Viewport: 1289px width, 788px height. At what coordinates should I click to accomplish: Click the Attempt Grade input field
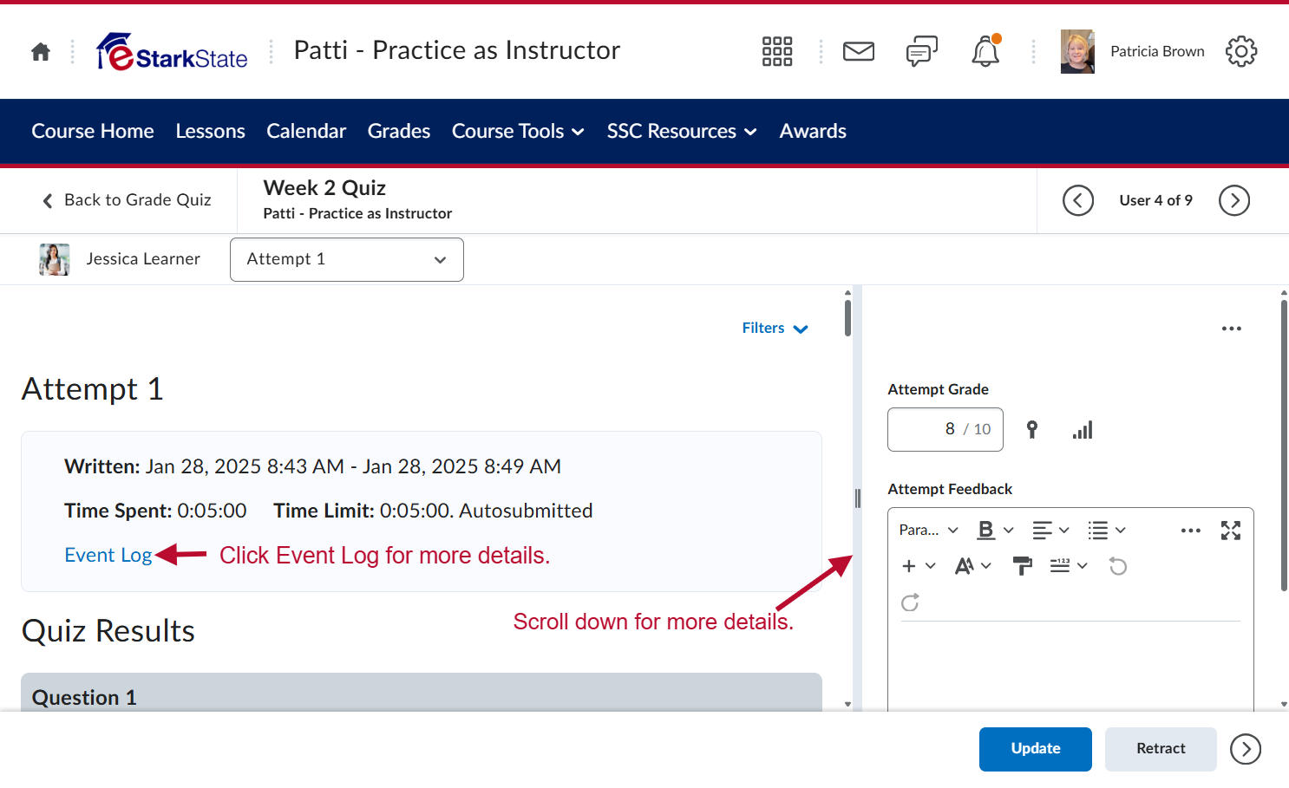pos(945,430)
